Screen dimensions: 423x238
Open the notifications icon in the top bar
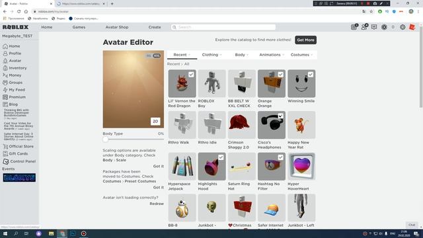pos(354,27)
